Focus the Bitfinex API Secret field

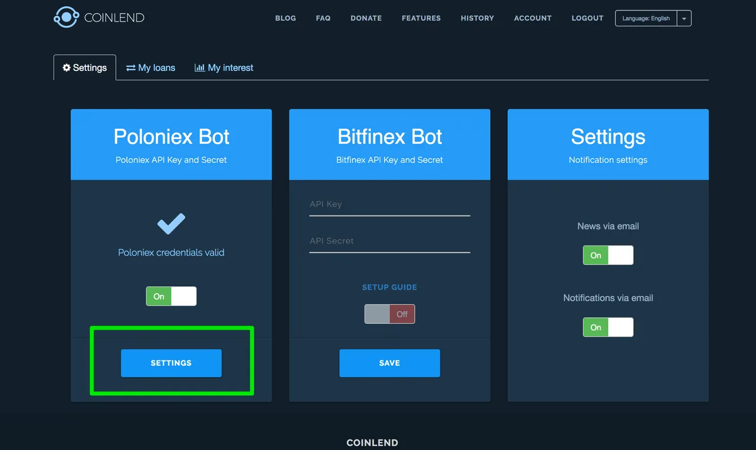390,241
